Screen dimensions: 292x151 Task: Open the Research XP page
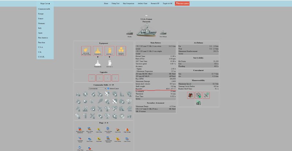(155, 4)
